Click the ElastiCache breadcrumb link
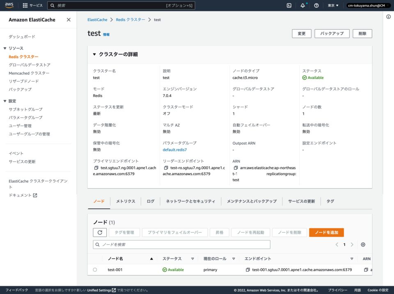The height and width of the screenshot is (294, 394). [x=97, y=20]
